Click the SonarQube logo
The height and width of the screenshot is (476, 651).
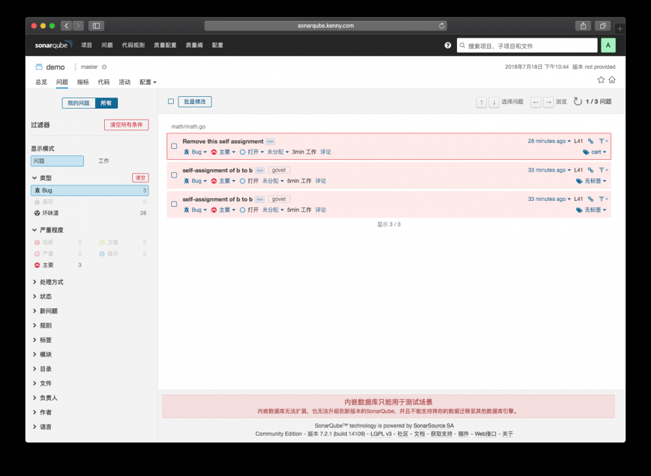click(52, 46)
